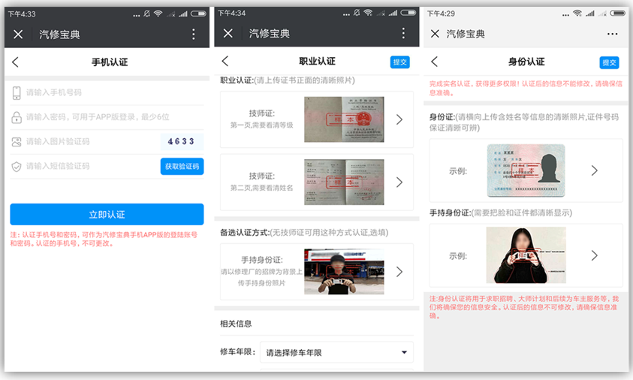Submit the 身份认证 form with 提交
Viewport: 633px width, 380px height.
click(x=609, y=62)
